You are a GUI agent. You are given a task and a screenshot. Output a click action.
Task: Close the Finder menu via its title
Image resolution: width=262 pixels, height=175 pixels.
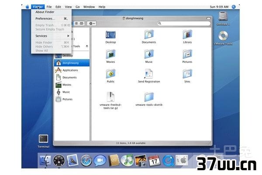coord(38,7)
